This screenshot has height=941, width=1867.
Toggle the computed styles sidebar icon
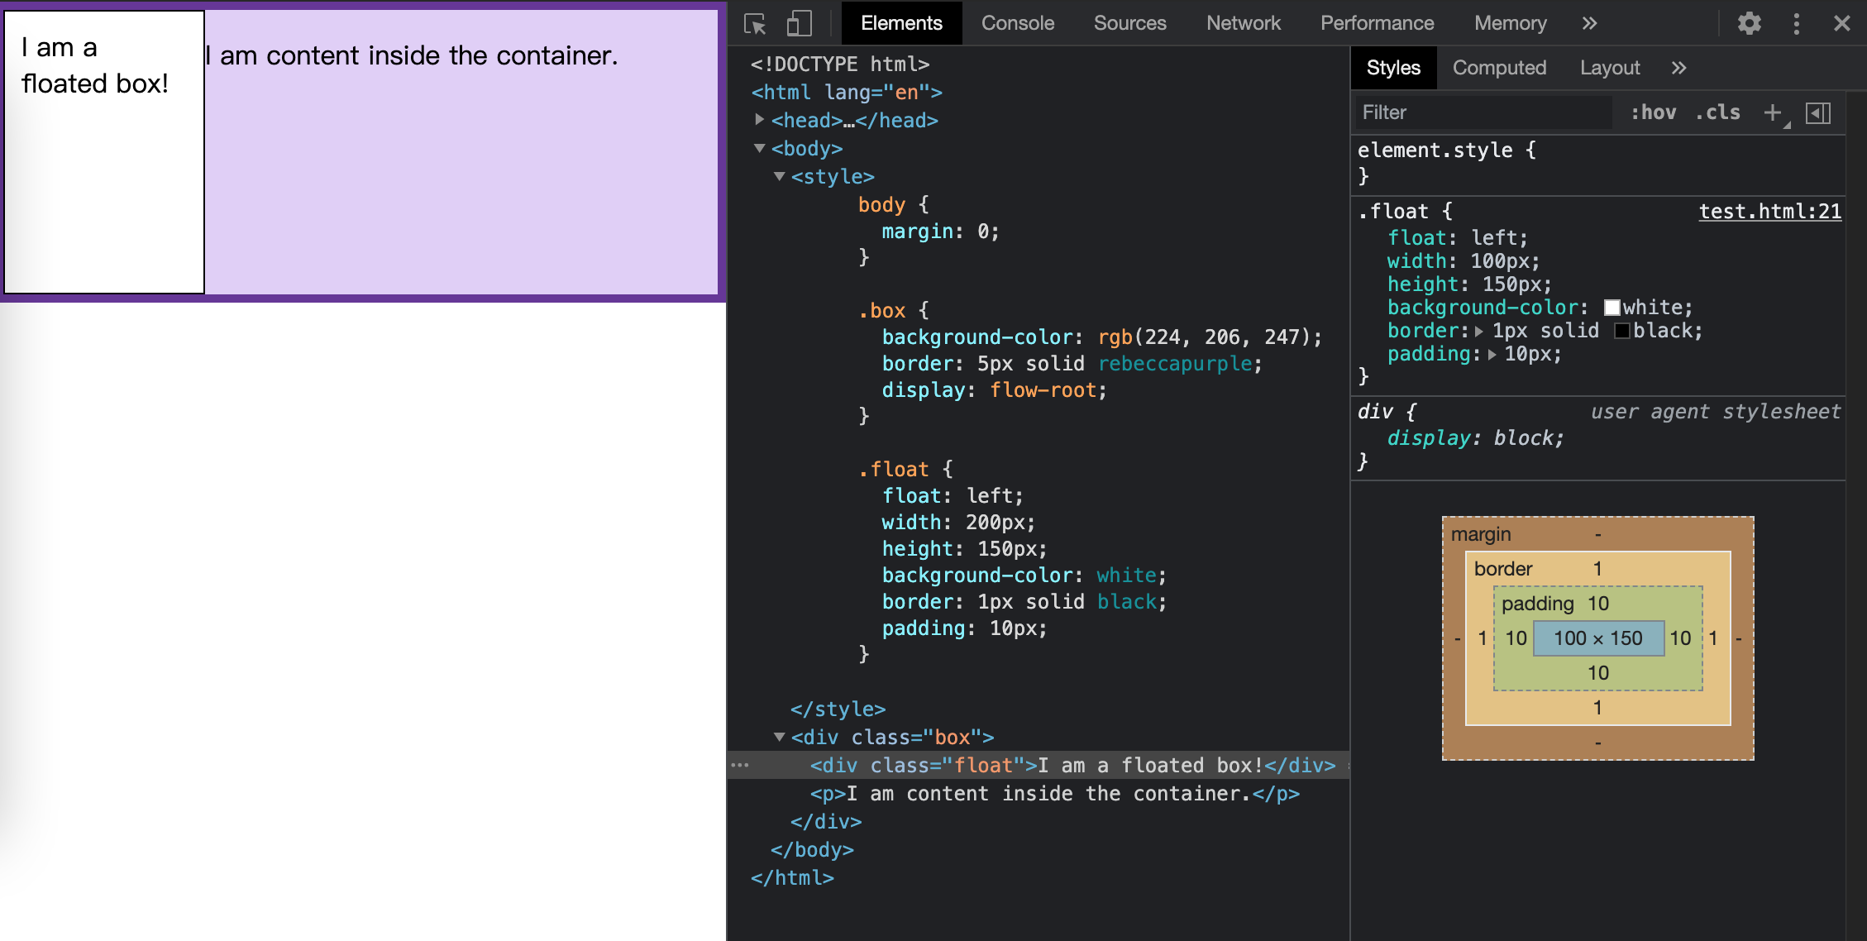pyautogui.click(x=1818, y=112)
